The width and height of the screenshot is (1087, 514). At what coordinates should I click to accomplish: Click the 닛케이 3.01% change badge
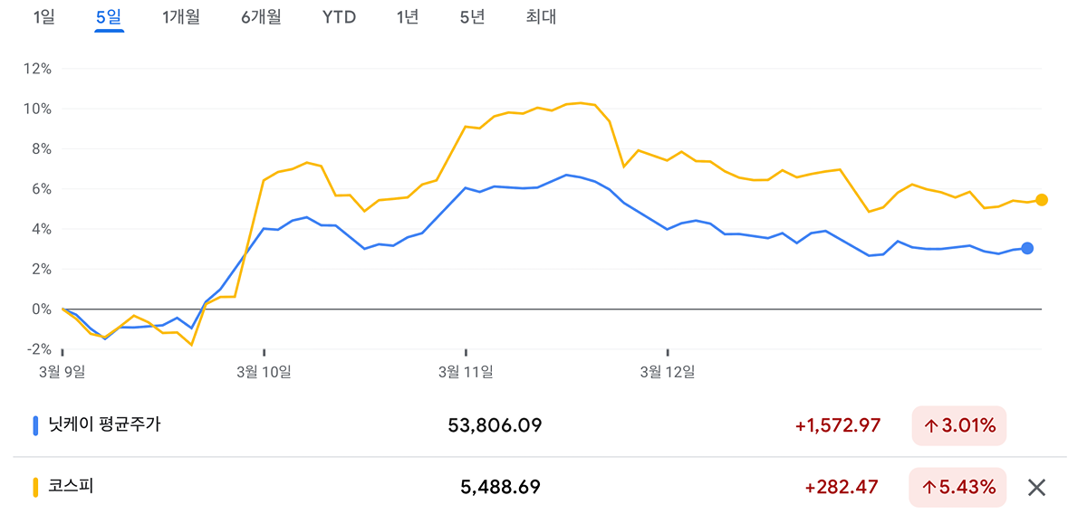pyautogui.click(x=959, y=425)
